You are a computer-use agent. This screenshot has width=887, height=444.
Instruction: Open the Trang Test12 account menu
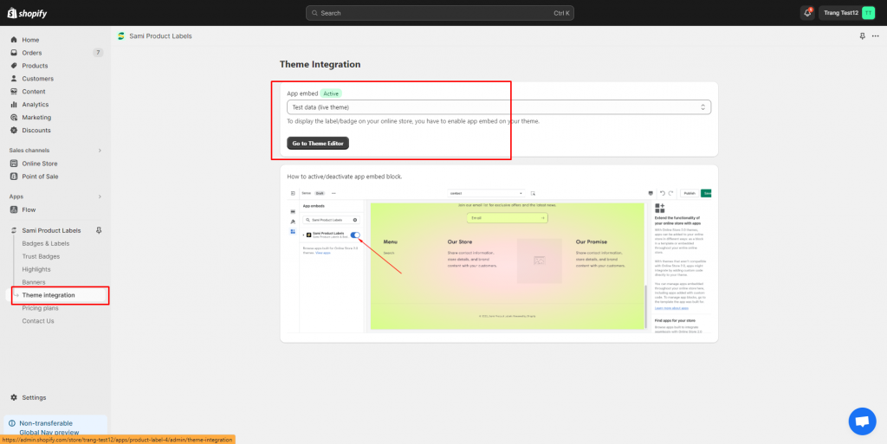pyautogui.click(x=849, y=13)
